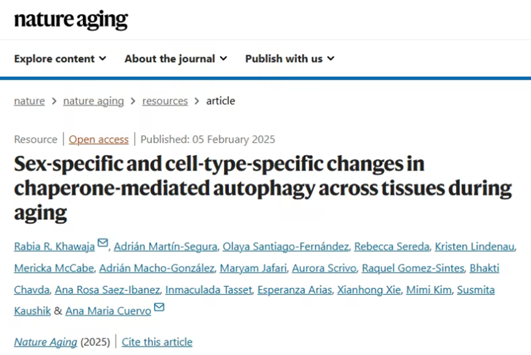Click envelope icon next to Rabia R. Khawaja
531x355 pixels.
click(103, 243)
